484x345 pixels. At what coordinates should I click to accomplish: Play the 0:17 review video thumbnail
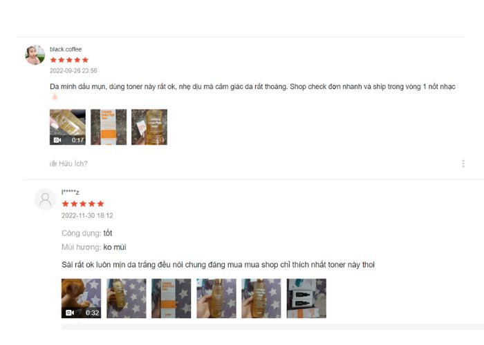(68, 127)
